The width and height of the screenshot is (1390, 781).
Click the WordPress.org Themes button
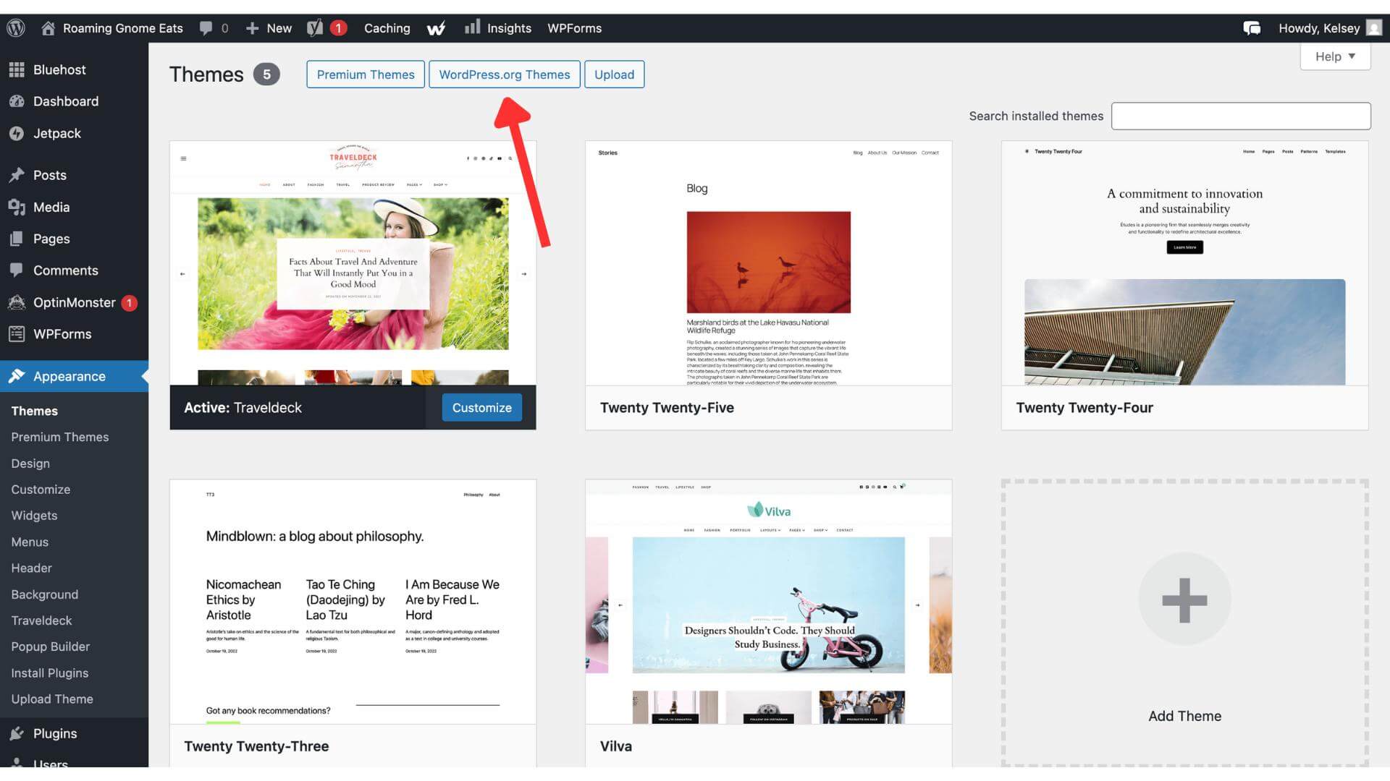coord(504,74)
